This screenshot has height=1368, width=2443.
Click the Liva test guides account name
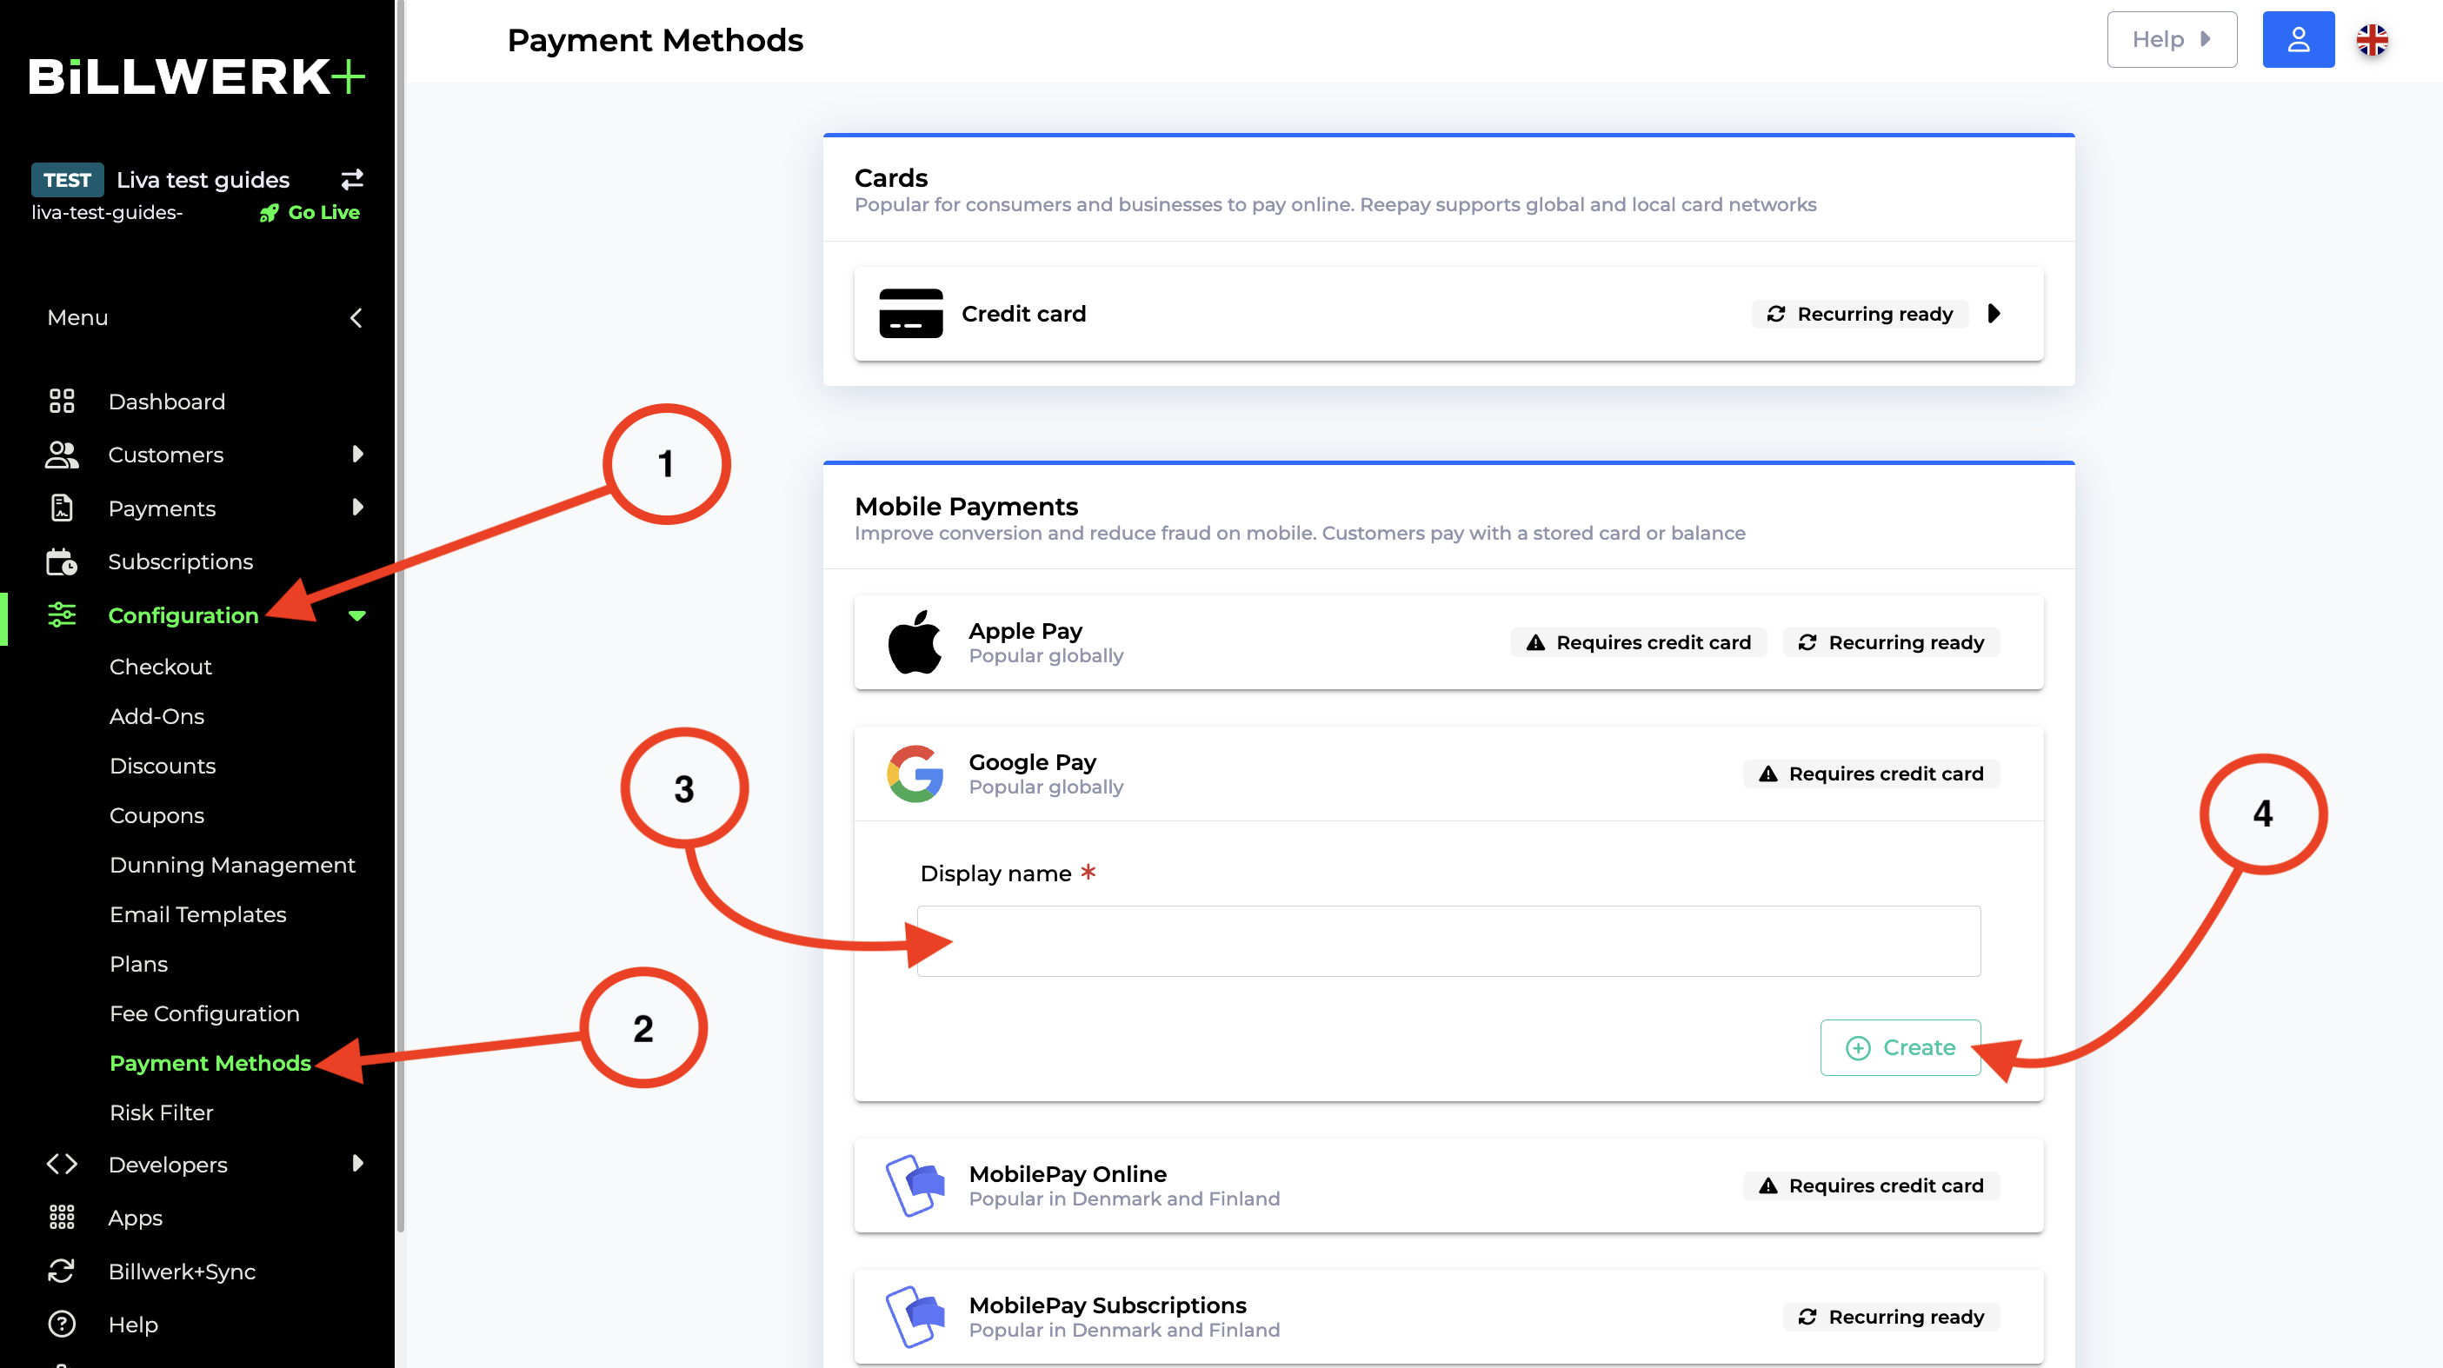tap(203, 180)
